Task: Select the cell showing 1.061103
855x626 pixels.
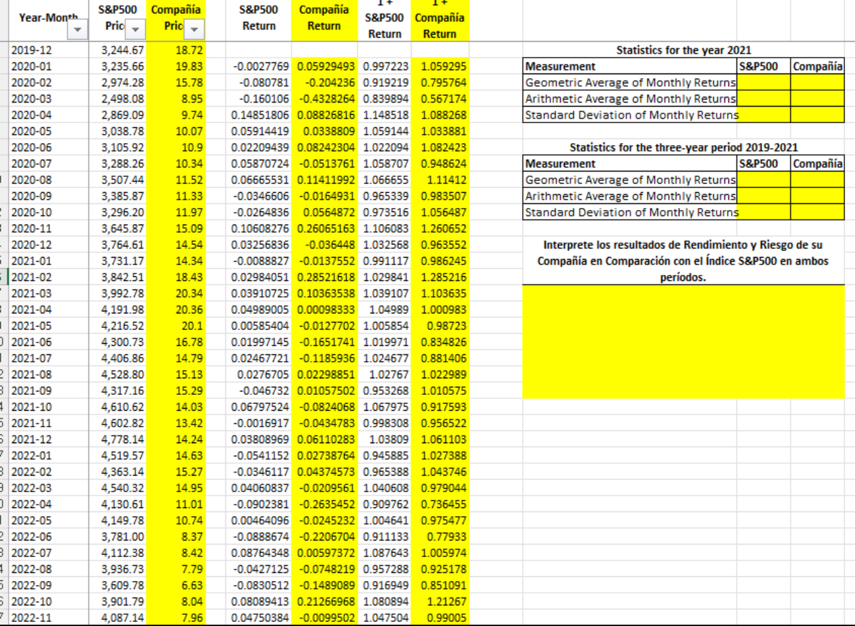Action: click(x=440, y=439)
